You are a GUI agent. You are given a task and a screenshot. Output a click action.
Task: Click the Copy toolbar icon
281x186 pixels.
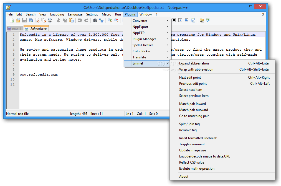pos(65,20)
